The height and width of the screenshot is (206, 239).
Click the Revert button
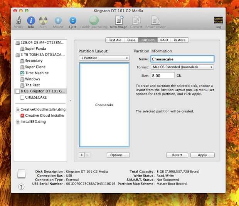(177, 155)
